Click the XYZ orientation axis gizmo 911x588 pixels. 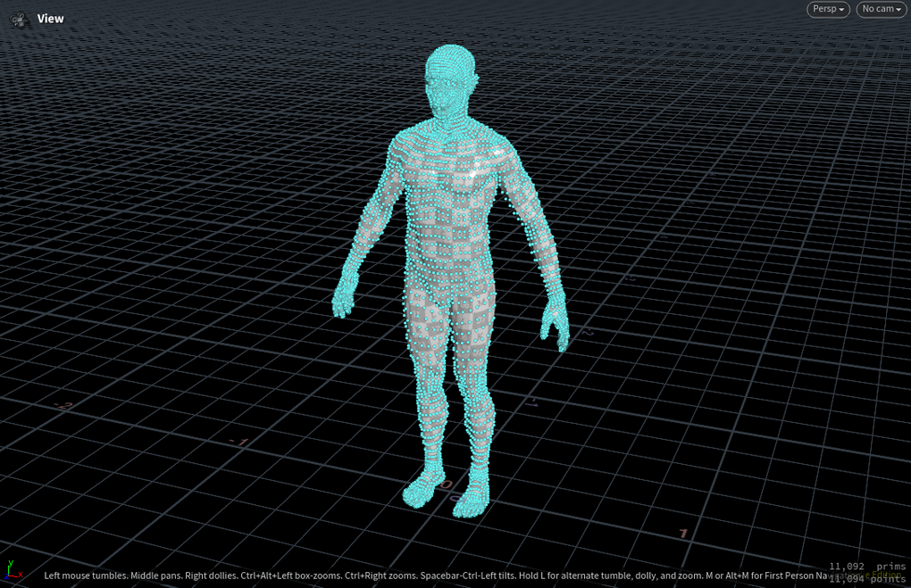11,572
